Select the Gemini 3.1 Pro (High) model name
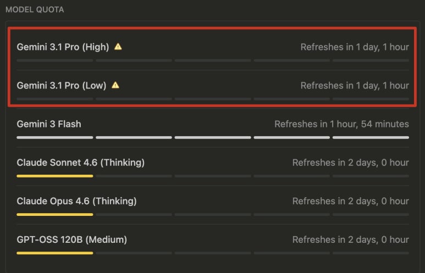The image size is (425, 273). 63,47
